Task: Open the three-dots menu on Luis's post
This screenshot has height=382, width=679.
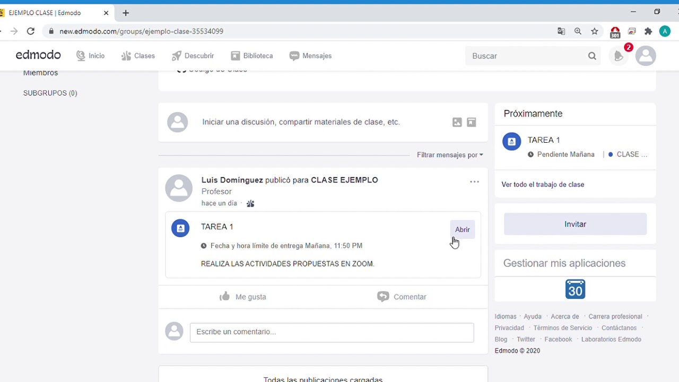Action: [x=474, y=181]
